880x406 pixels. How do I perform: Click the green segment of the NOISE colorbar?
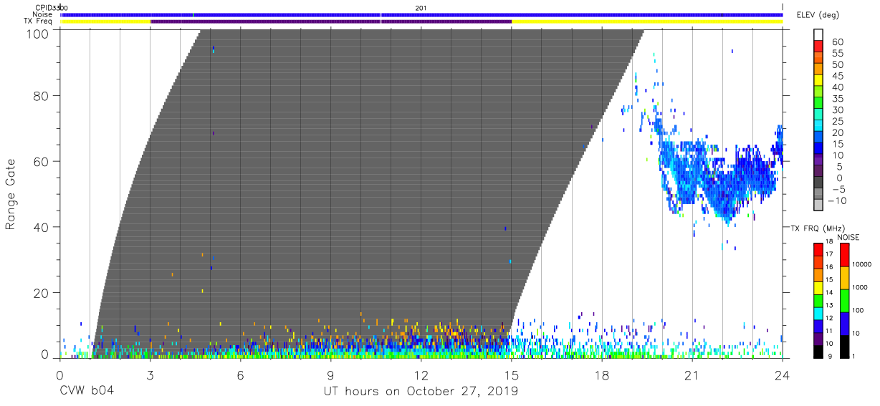pyautogui.click(x=845, y=300)
